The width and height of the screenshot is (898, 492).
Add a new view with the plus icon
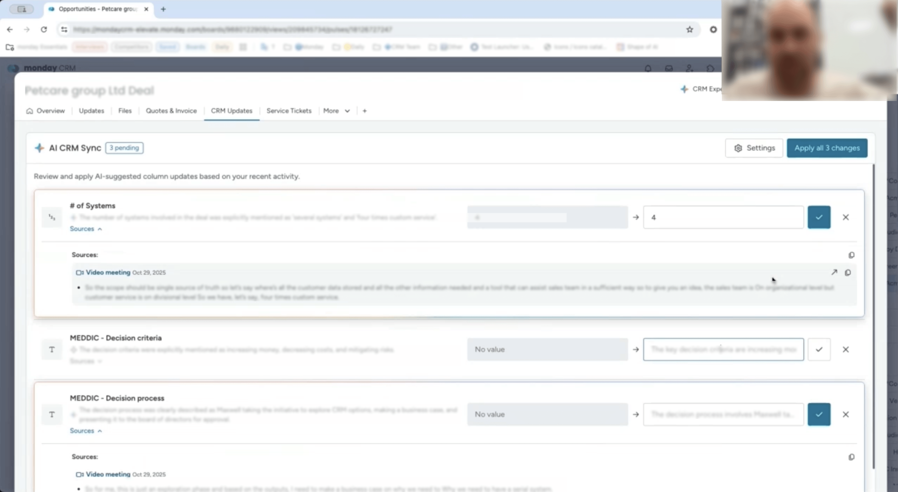[364, 111]
